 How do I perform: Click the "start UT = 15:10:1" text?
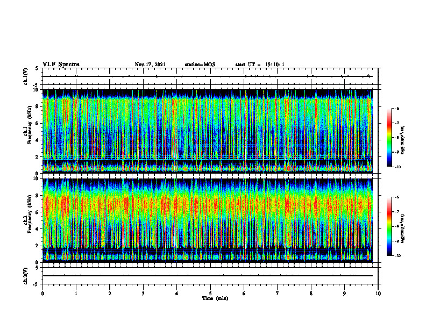[x=260, y=65]
